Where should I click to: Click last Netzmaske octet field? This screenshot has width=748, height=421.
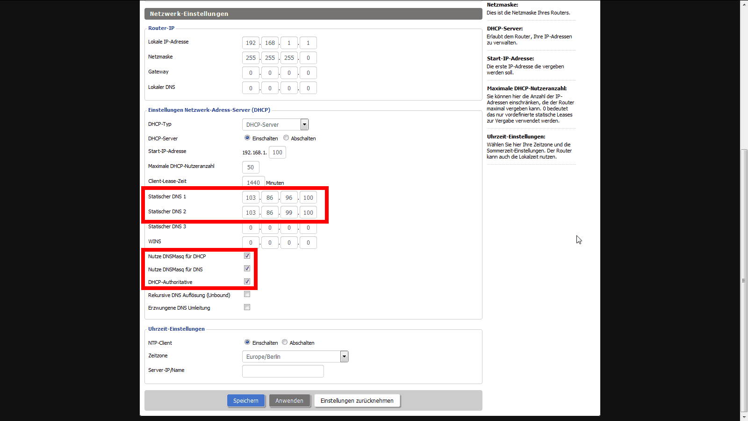click(308, 58)
